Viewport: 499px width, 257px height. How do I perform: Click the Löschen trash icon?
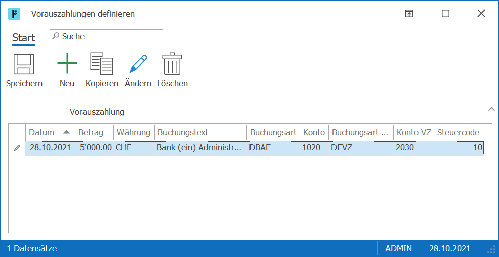172,64
